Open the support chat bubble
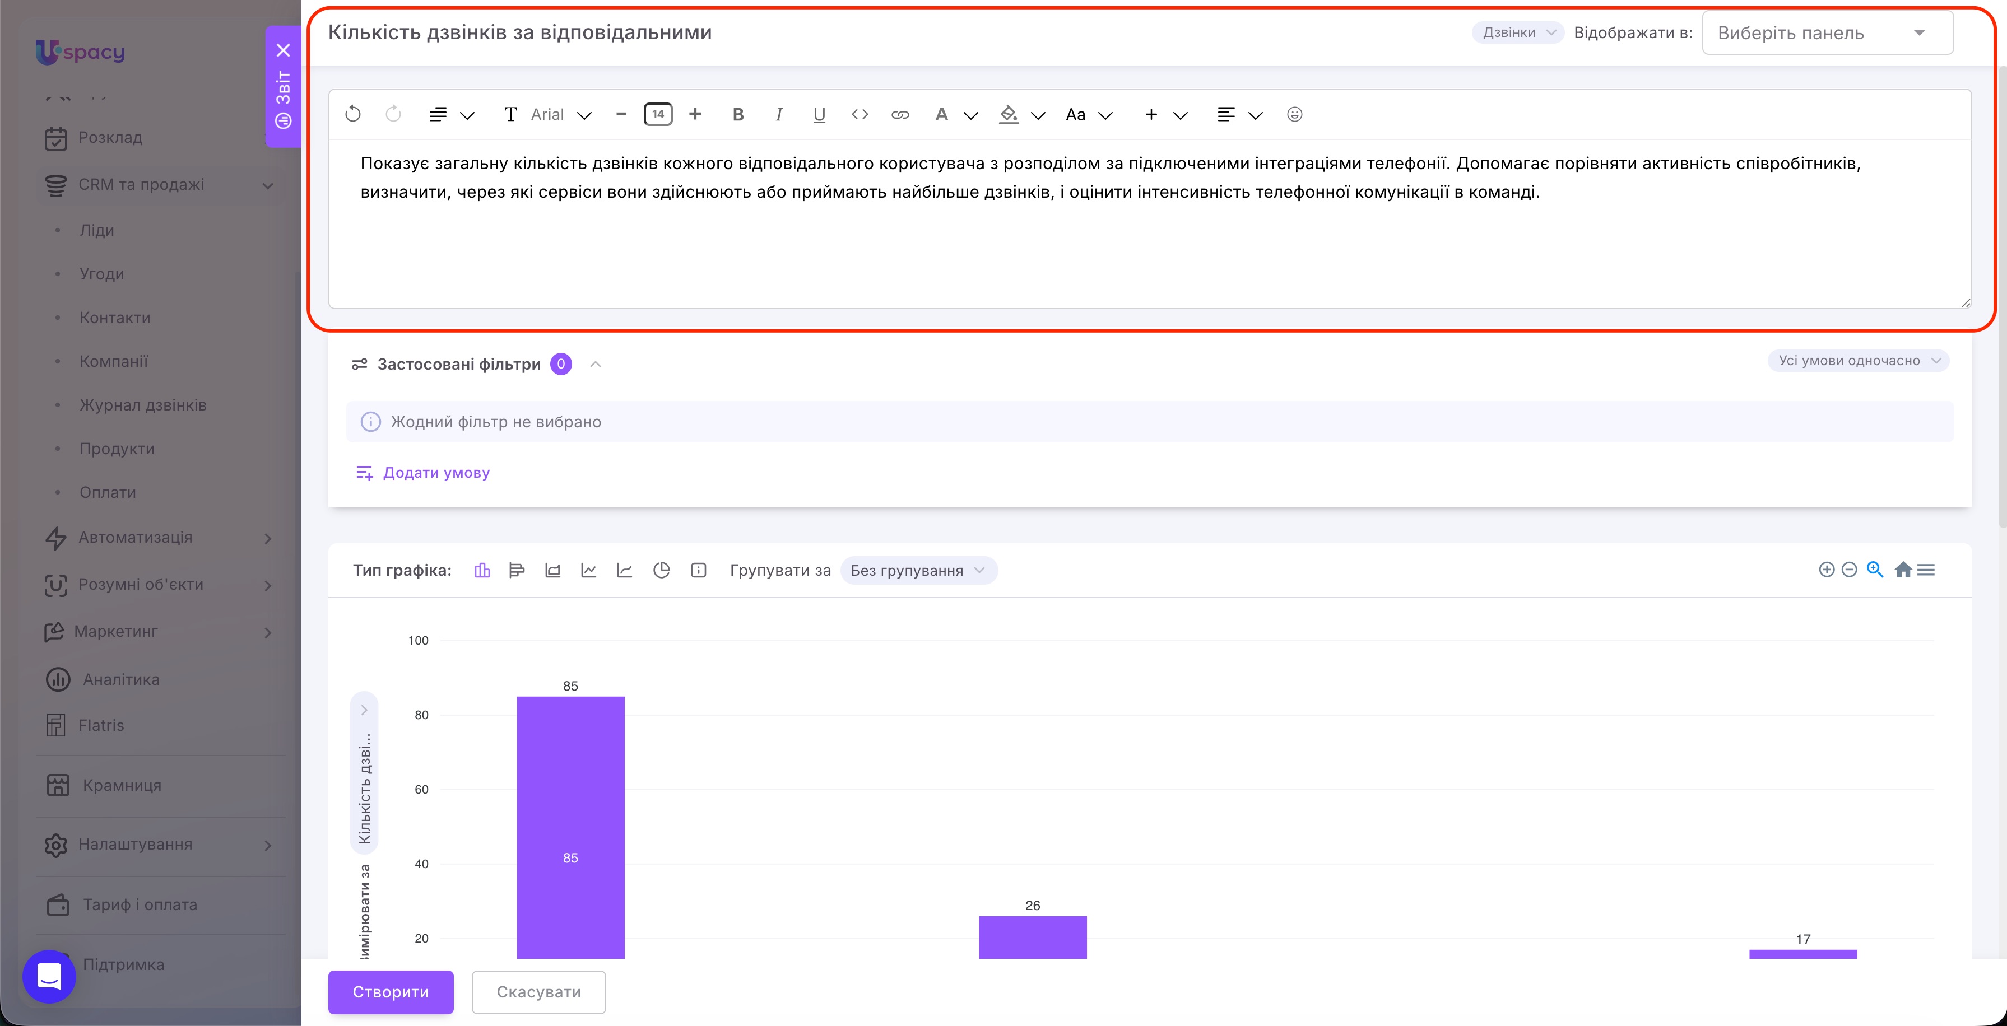Screen dimensions: 2007x1026 click(x=49, y=976)
